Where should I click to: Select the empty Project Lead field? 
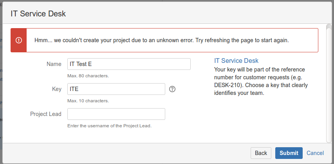pos(116,114)
